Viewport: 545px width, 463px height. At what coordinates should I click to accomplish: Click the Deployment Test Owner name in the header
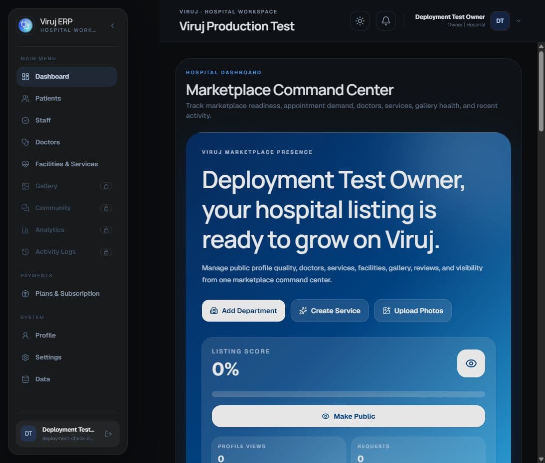[x=450, y=16]
